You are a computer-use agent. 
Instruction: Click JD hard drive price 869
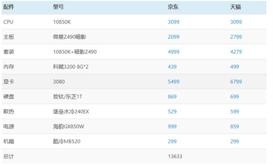[172, 97]
